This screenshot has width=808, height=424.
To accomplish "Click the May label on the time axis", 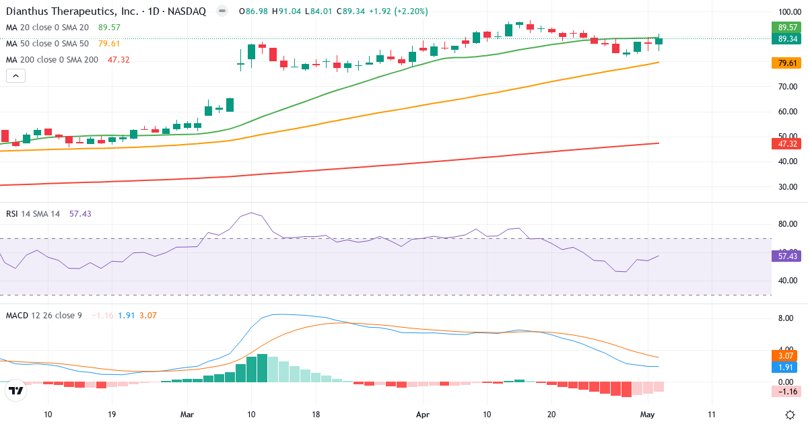I will pyautogui.click(x=649, y=415).
